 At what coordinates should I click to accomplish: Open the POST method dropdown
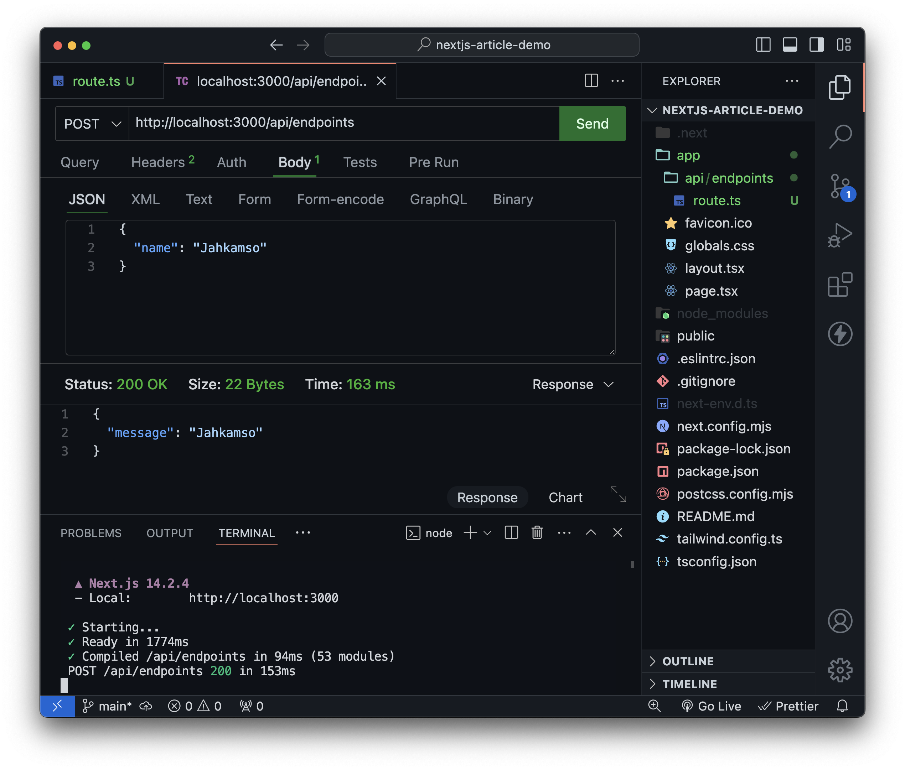pyautogui.click(x=92, y=124)
